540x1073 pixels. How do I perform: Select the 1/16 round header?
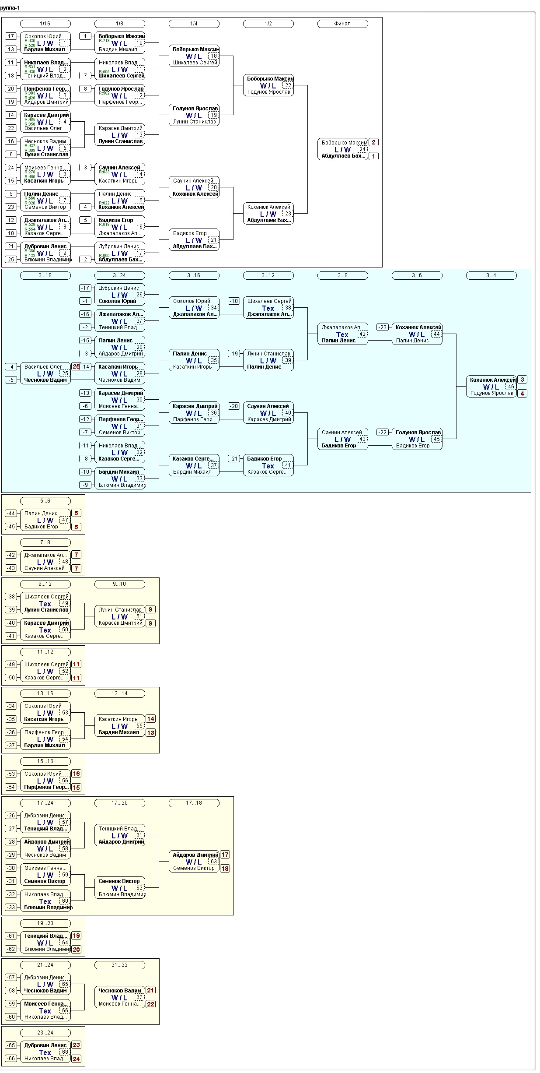45,24
